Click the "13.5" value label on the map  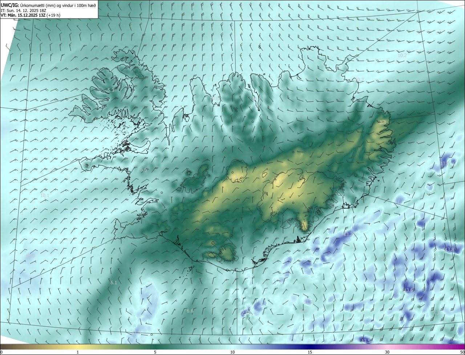coord(366,341)
